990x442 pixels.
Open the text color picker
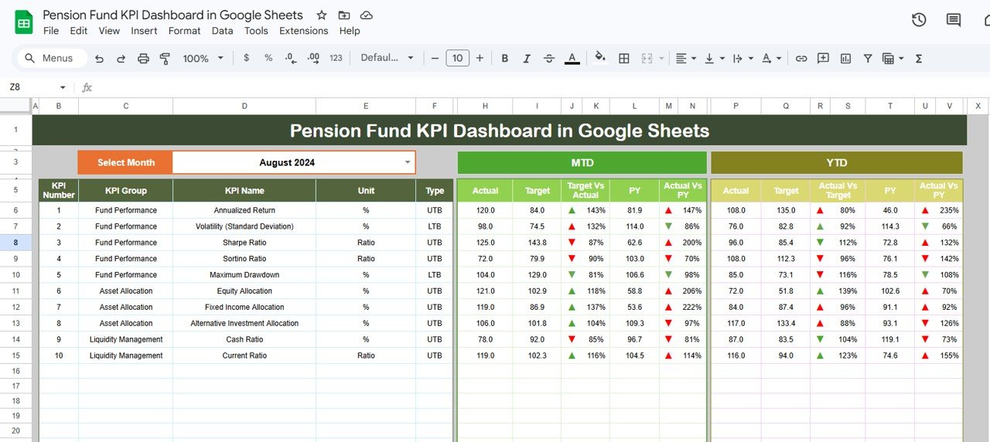(x=572, y=58)
